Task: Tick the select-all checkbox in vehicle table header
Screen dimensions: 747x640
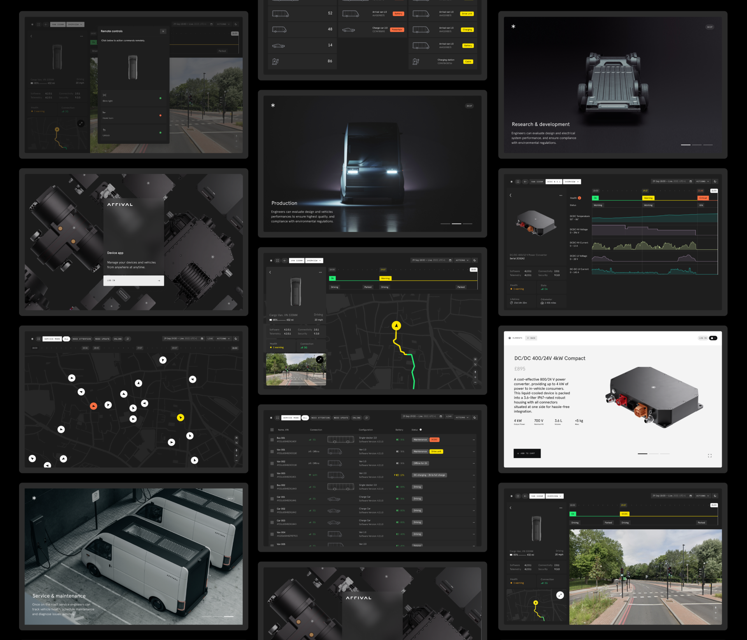Action: [x=272, y=430]
